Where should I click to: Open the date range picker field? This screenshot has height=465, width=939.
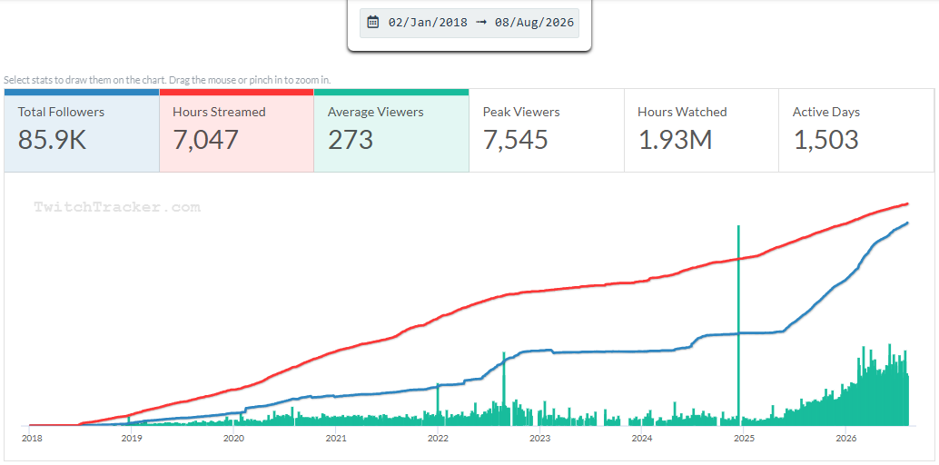469,23
